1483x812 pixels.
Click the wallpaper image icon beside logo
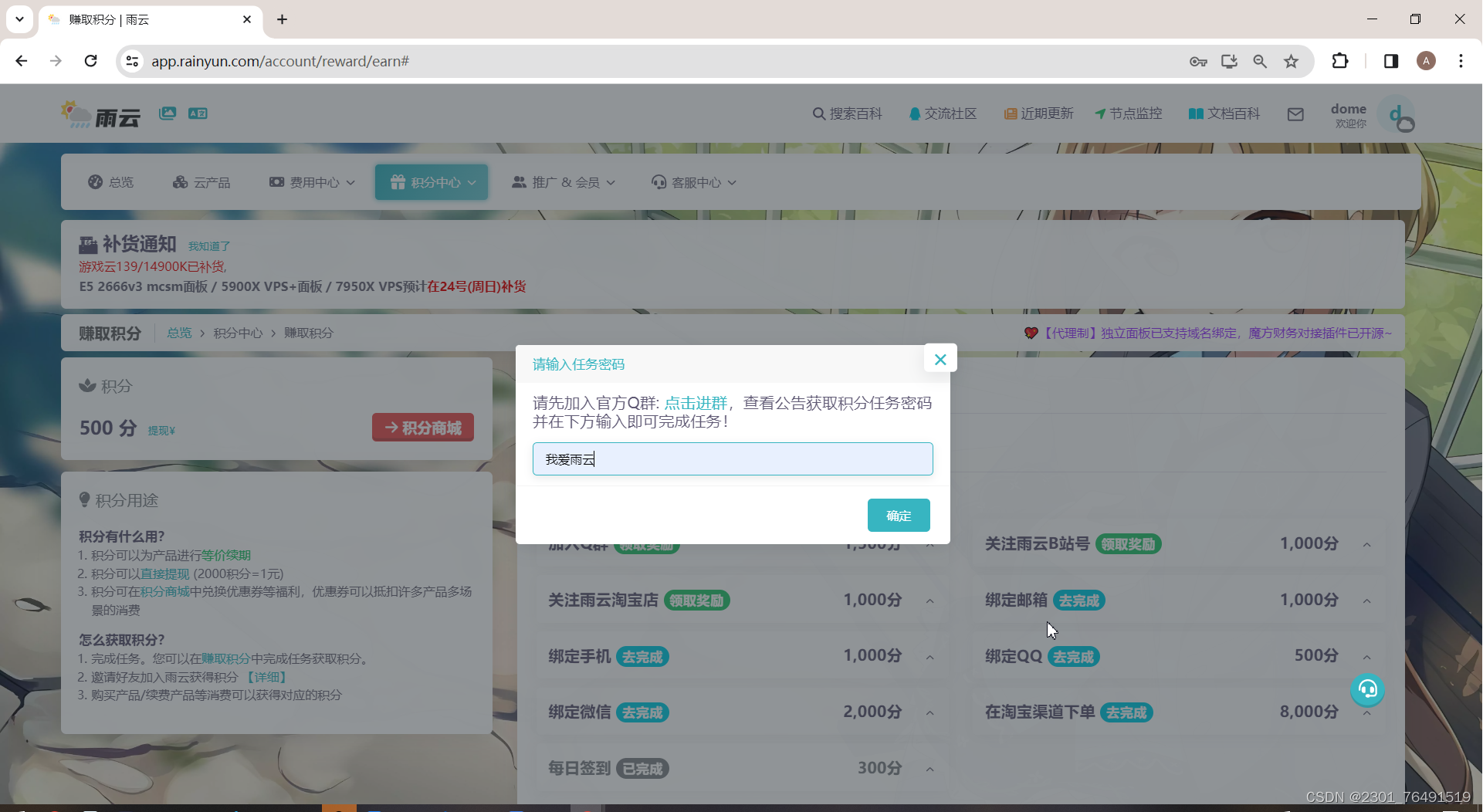168,113
